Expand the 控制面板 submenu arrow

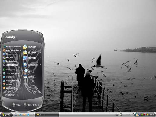tap(40, 65)
